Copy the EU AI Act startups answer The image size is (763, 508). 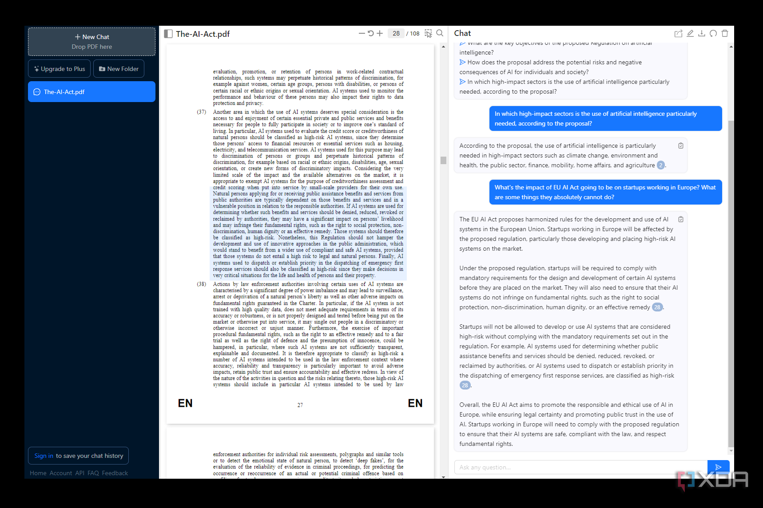pyautogui.click(x=681, y=219)
